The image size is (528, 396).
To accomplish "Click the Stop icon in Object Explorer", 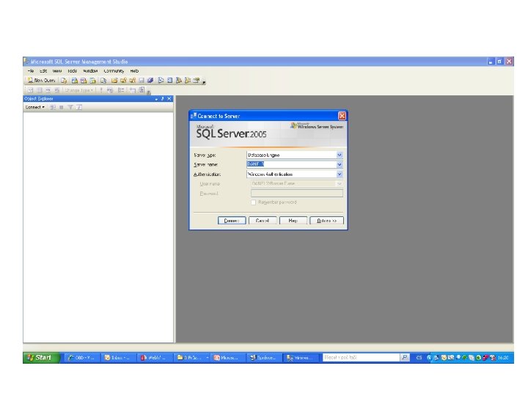I will coord(62,107).
